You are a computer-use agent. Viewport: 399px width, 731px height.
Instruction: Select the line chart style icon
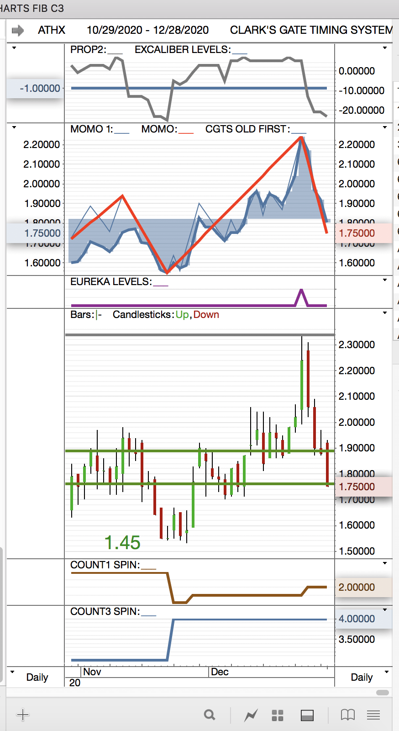pos(251,715)
